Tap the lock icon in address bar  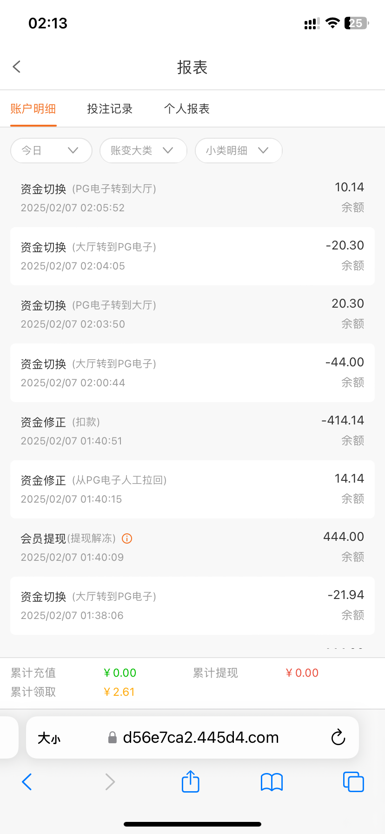click(112, 738)
